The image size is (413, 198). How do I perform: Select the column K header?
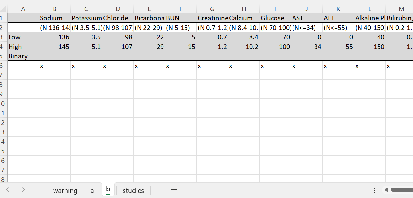[338, 9]
